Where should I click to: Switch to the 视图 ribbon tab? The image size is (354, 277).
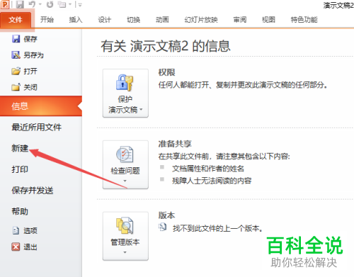[x=268, y=20]
